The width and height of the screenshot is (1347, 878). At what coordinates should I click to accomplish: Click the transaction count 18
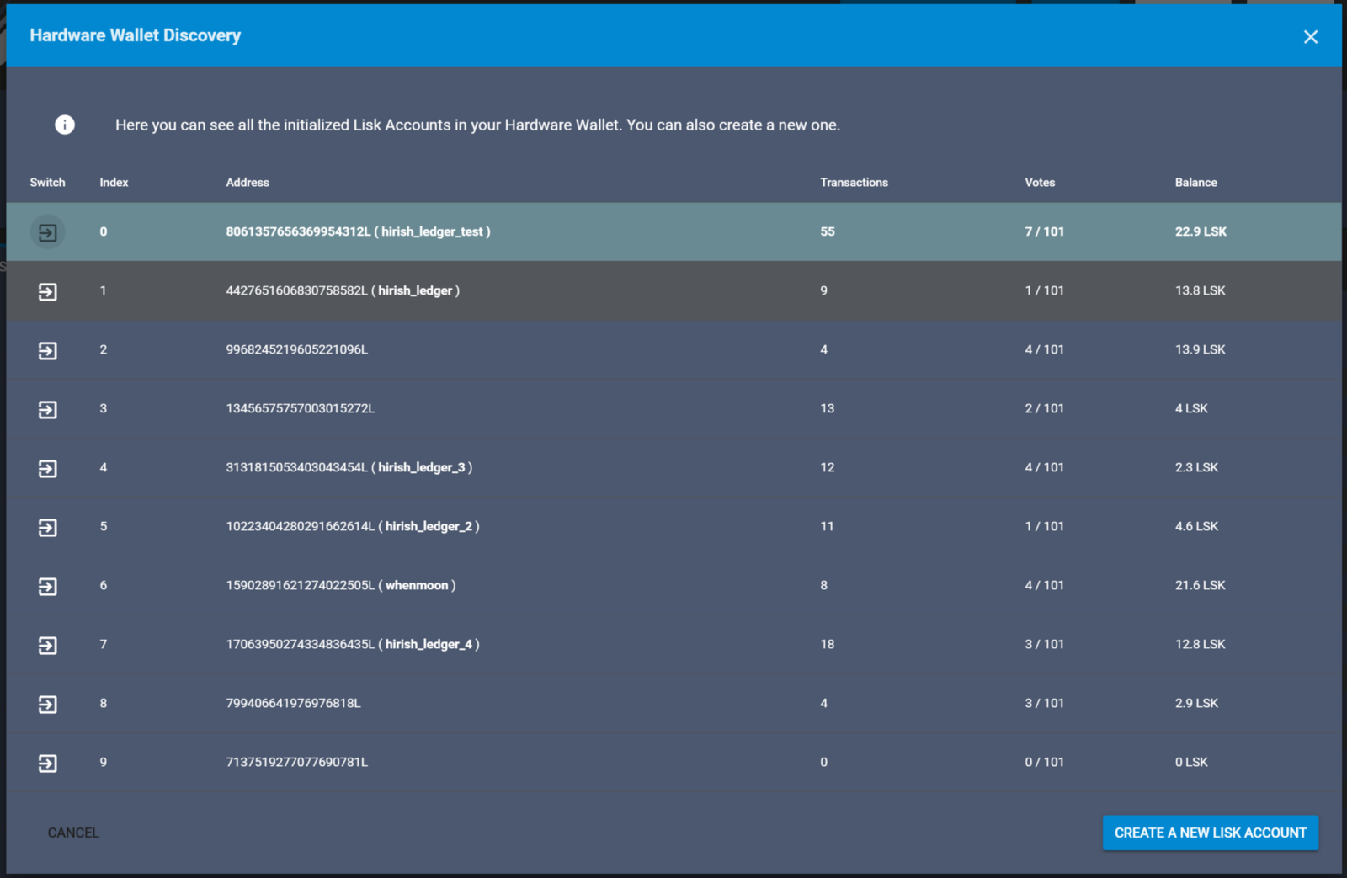point(828,644)
